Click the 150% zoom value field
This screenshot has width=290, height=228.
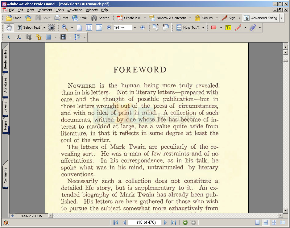pos(123,27)
